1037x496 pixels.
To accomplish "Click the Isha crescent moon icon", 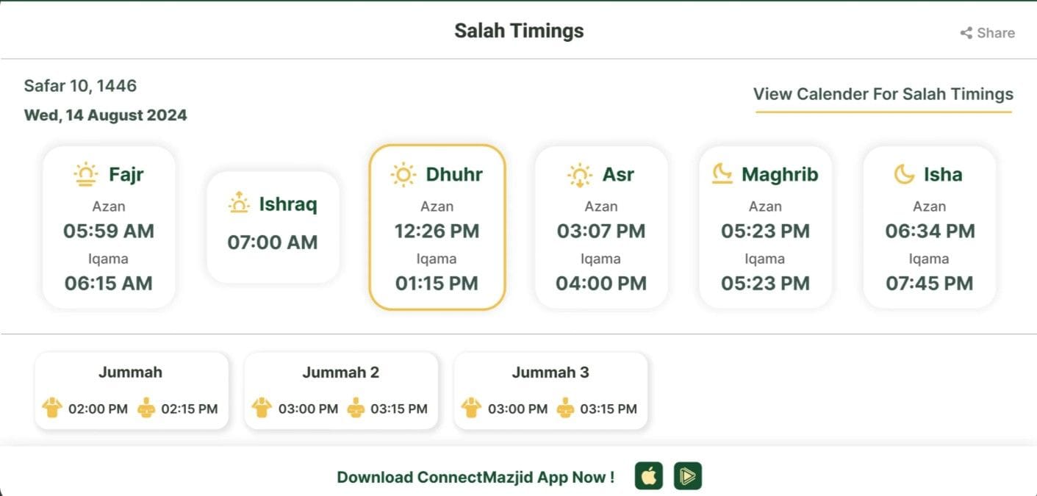I will click(903, 174).
